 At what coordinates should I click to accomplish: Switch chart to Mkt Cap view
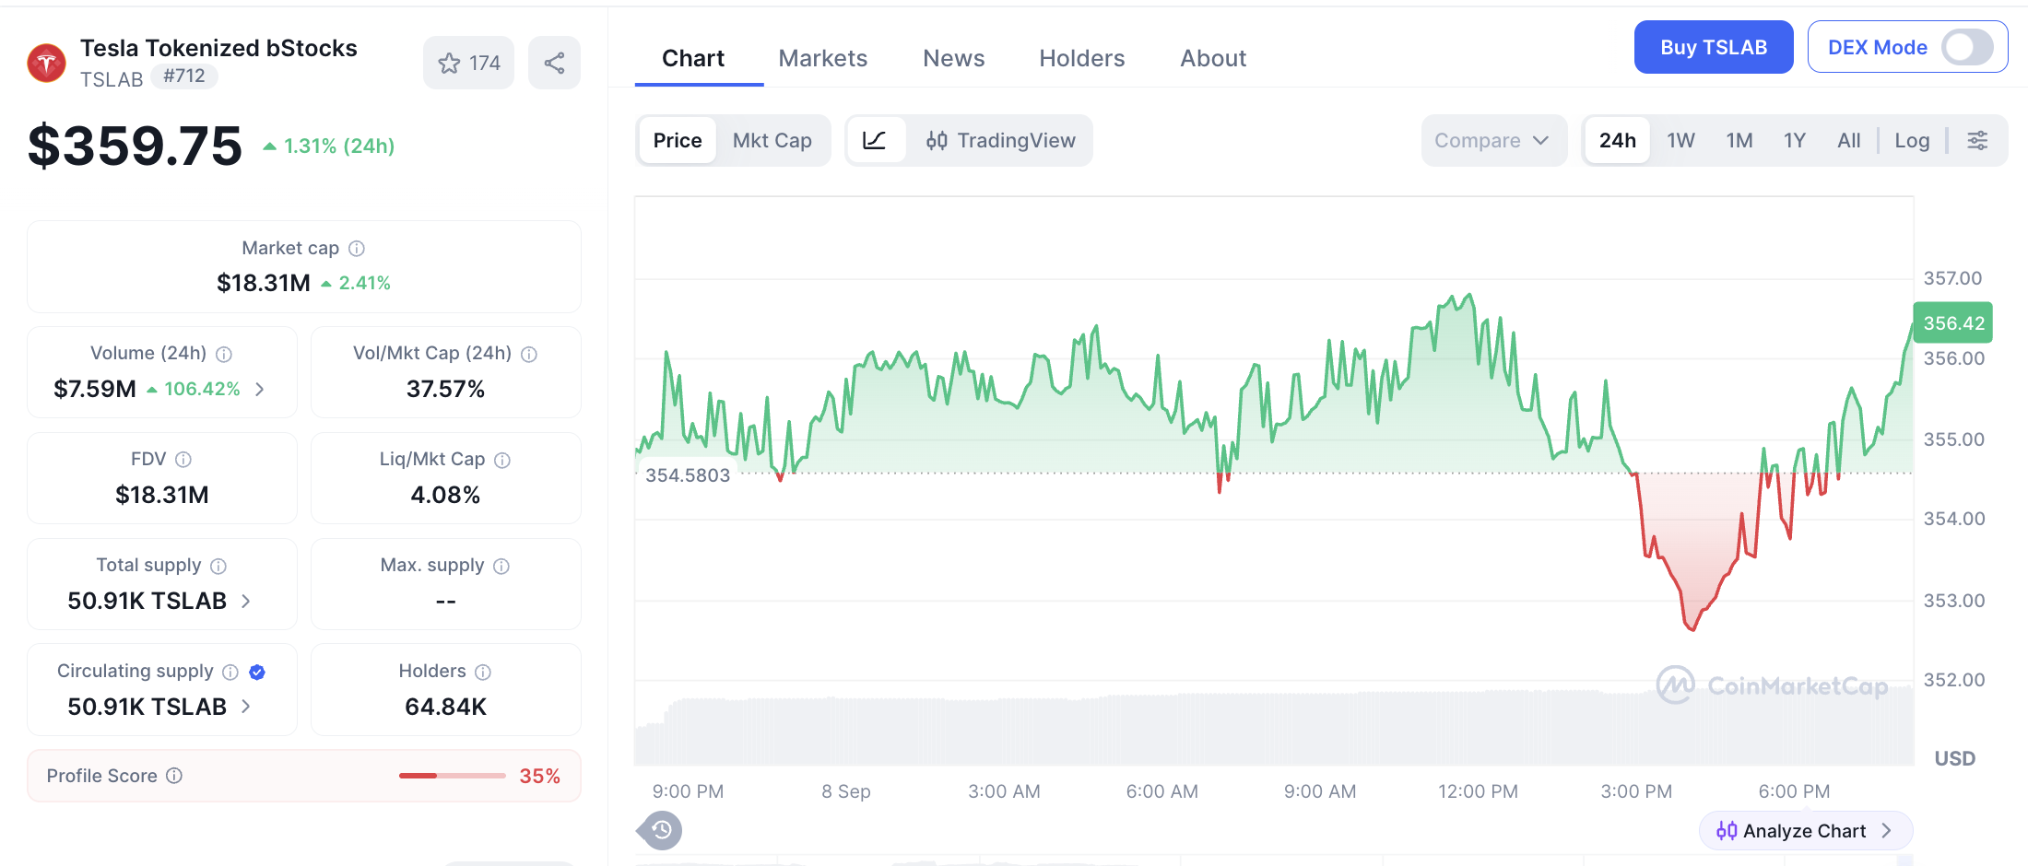coord(772,141)
